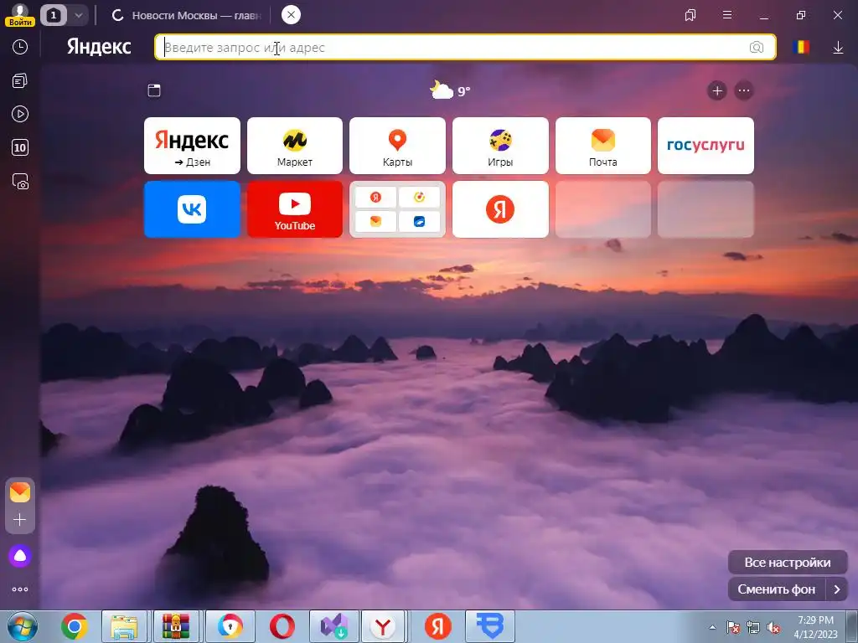Focus the Введите запрос или адрес field

[x=465, y=47]
